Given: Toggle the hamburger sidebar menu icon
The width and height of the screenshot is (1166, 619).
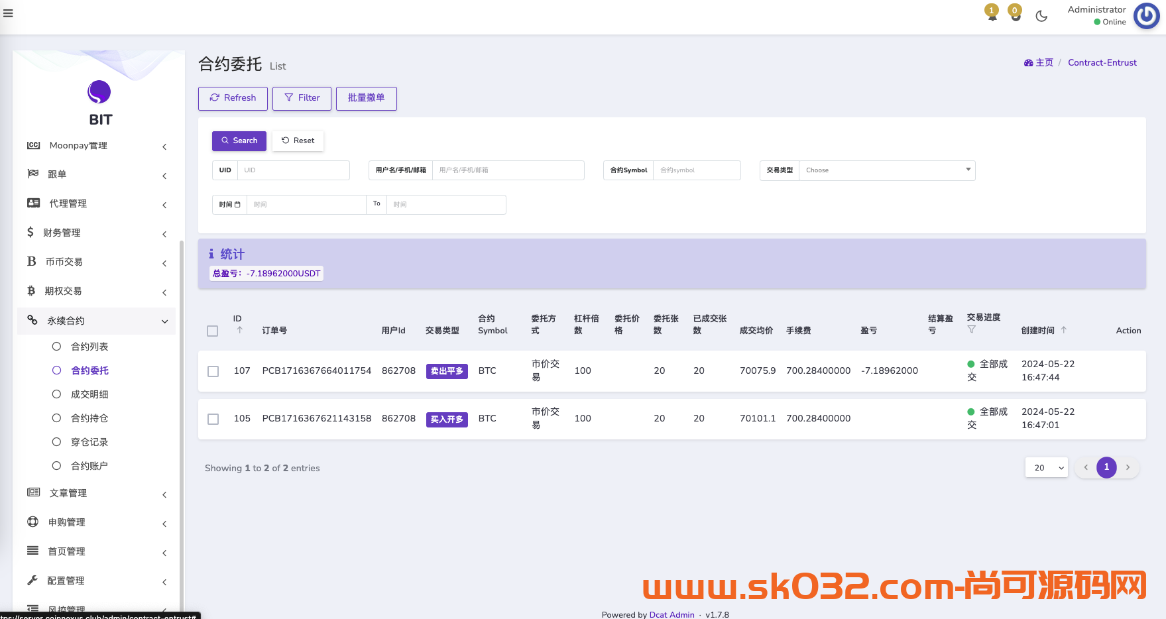Looking at the screenshot, I should click(x=8, y=13).
